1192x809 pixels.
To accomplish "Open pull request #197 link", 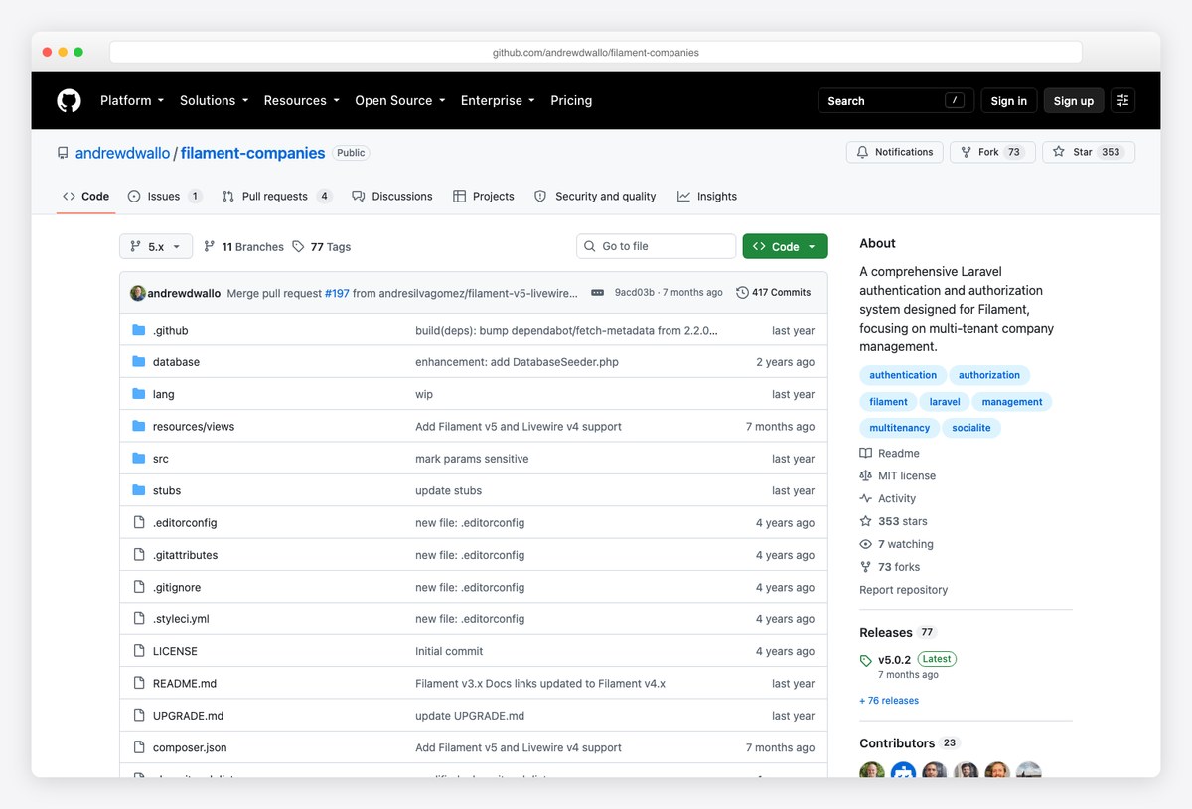I will click(x=337, y=293).
